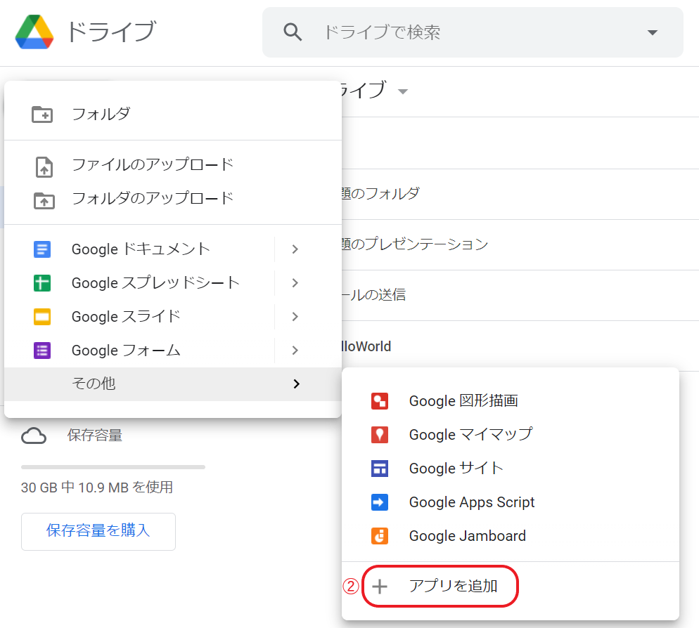Click the folder upload icon
699x628 pixels.
tap(44, 201)
